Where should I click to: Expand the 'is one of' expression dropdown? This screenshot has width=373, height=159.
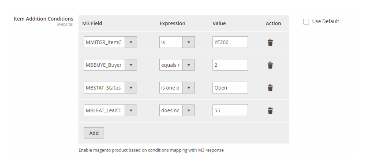point(177,87)
